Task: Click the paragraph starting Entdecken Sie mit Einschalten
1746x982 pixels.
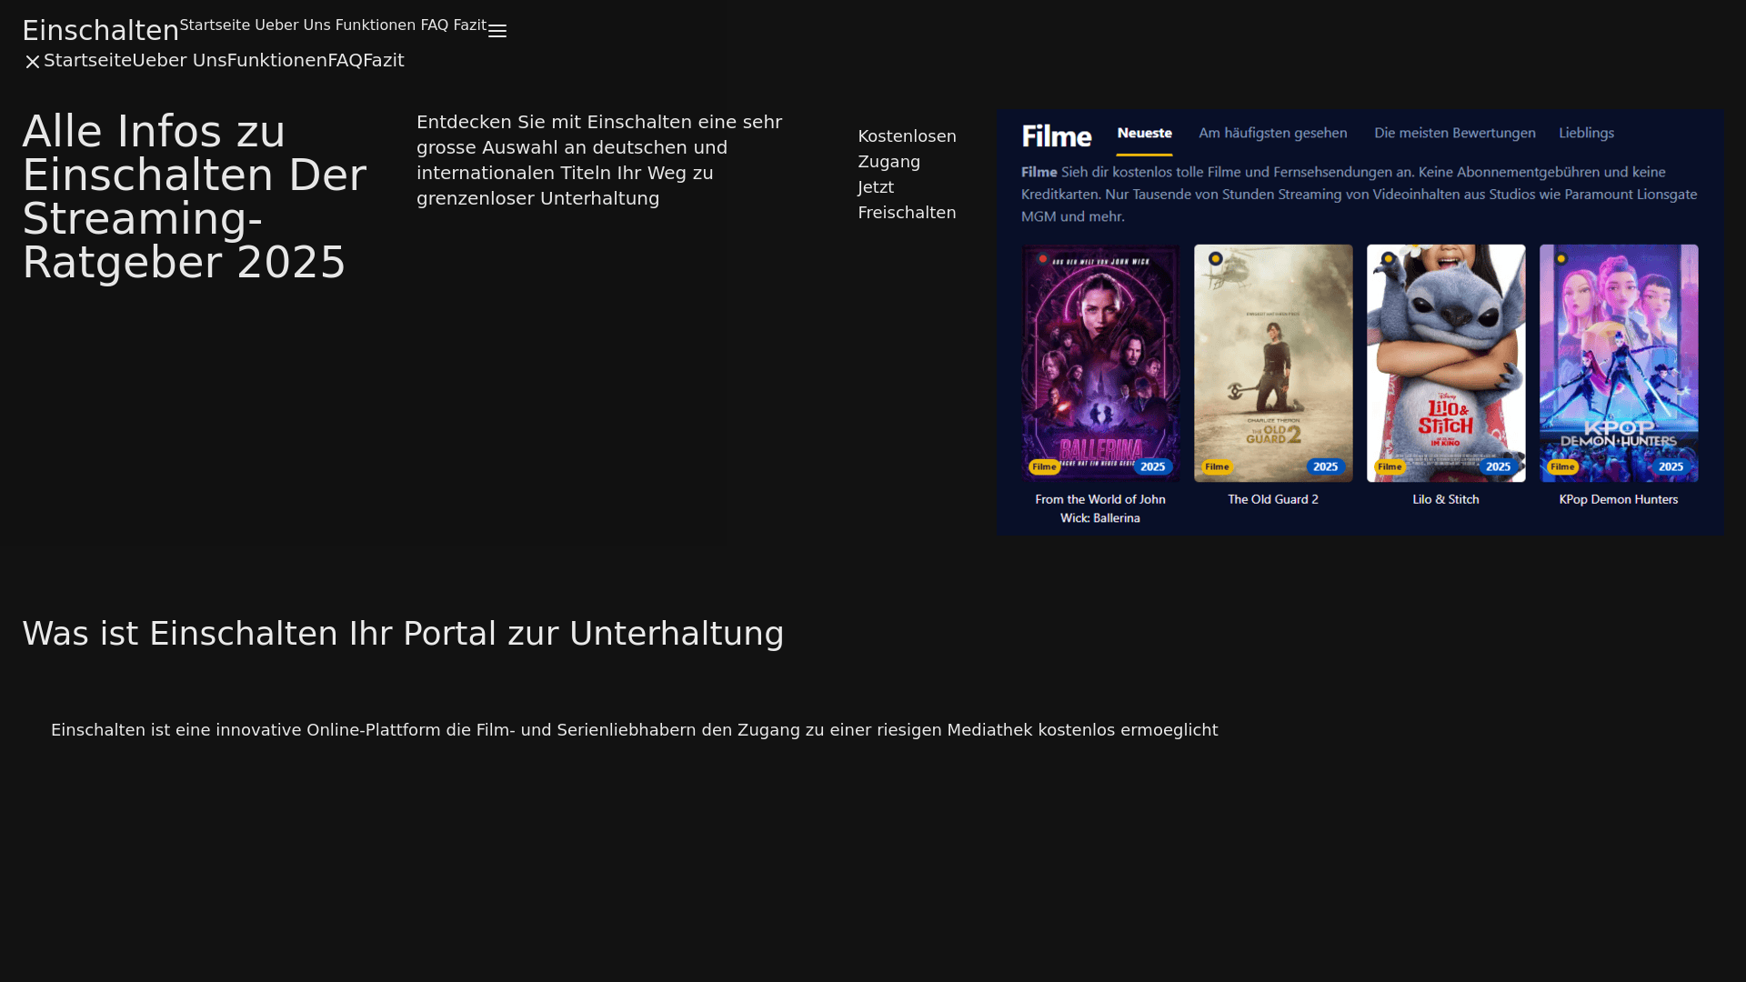Action: click(599, 160)
